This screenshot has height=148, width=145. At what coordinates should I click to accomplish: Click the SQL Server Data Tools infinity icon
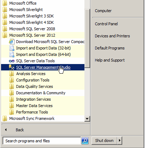(x=12, y=61)
